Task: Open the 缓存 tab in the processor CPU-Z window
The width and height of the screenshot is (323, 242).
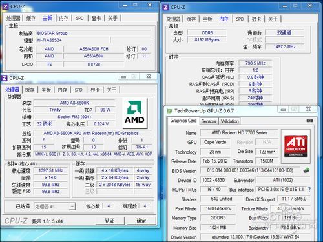Action: tap(30, 90)
